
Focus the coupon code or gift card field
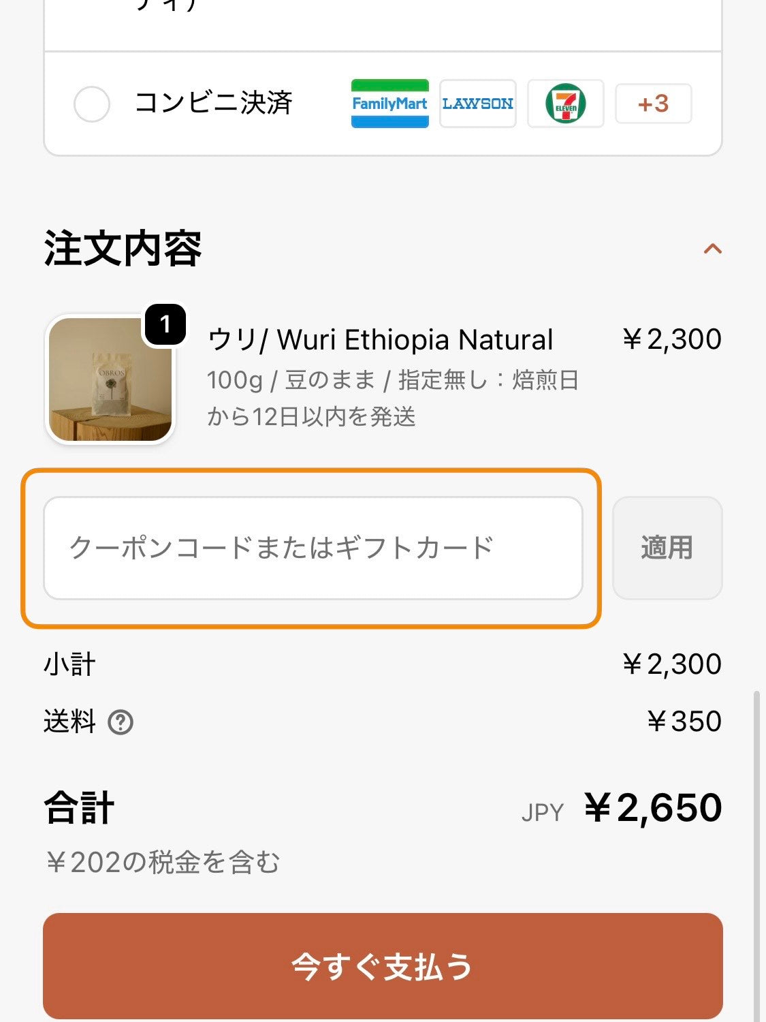pyautogui.click(x=313, y=548)
